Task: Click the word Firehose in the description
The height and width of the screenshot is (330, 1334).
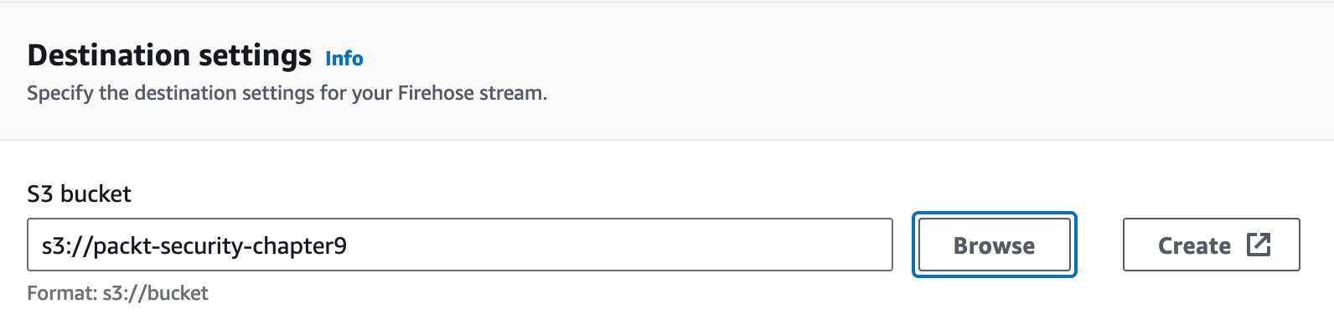Action: (x=436, y=93)
